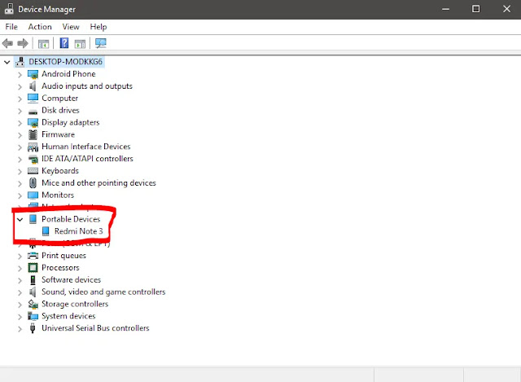Viewport: 521px width, 382px height.
Task: Click the DESKTOP-MODKKG6 computer icon
Action: pyautogui.click(x=20, y=62)
